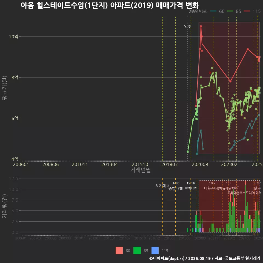Image resolution: width=263 pixels, height=263 pixels.
Task: Click the '4억' y-axis label
Action: 15,159
